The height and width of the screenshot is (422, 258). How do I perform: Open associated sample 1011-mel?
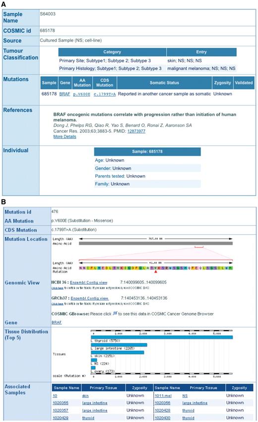(163, 396)
